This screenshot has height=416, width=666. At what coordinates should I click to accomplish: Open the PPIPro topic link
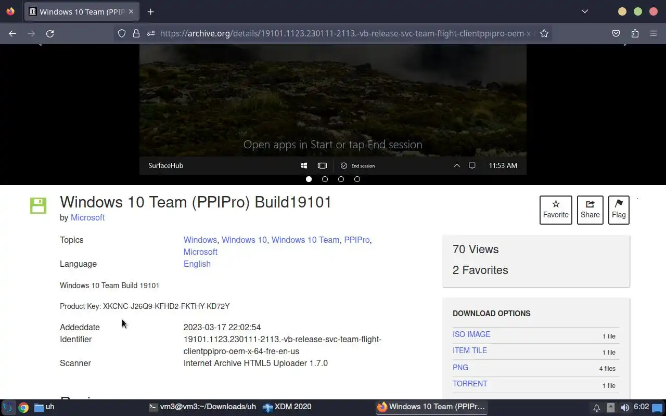click(x=356, y=240)
